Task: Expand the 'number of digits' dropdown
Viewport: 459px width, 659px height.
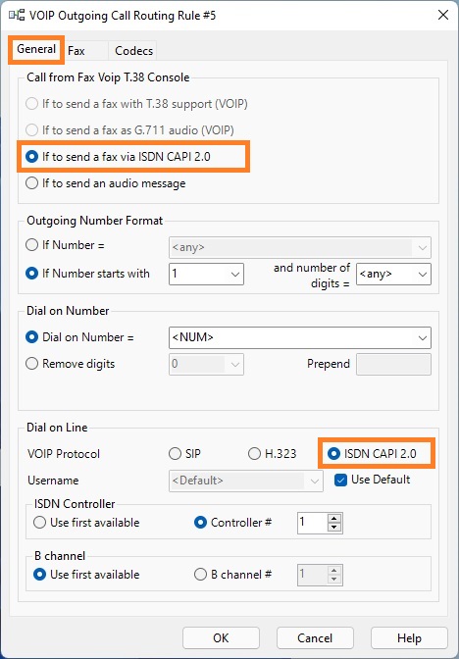Action: point(393,274)
